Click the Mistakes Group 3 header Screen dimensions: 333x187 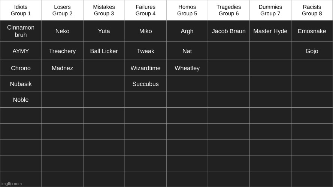pos(104,10)
